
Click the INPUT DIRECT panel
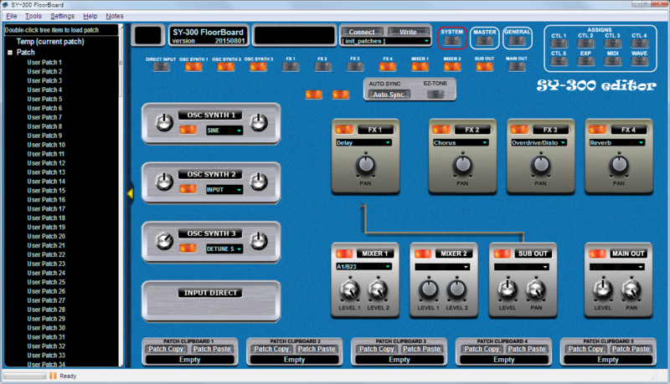point(211,301)
